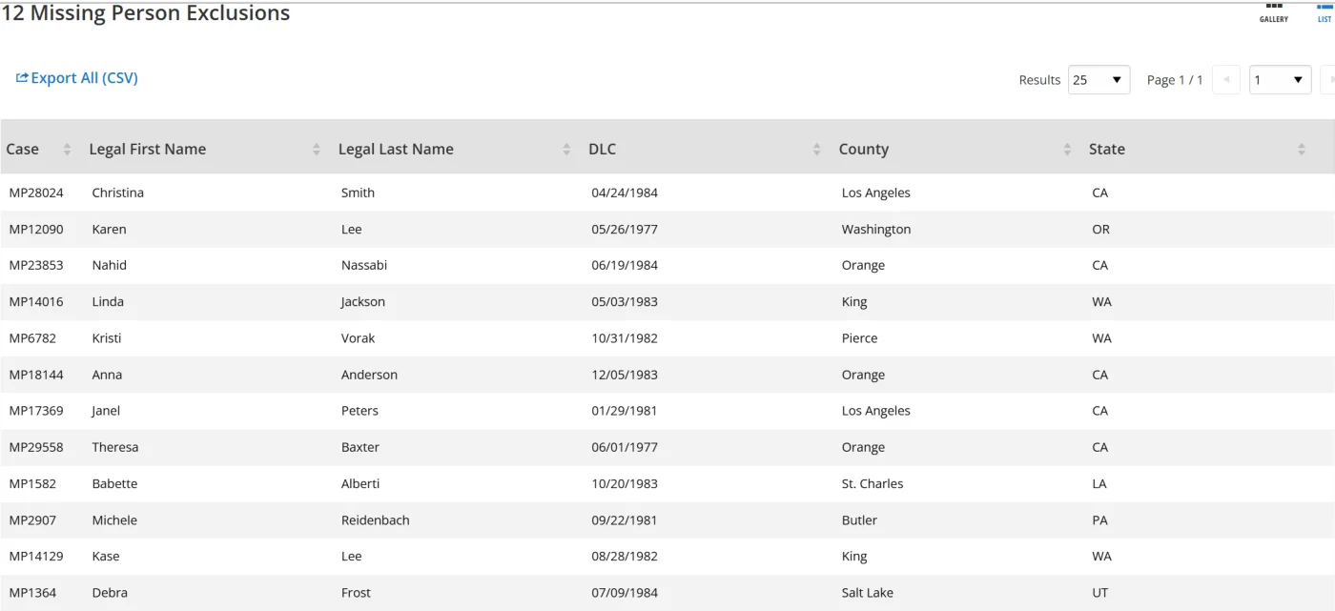This screenshot has width=1335, height=611.
Task: Sort by County column arrows
Action: point(1067,150)
